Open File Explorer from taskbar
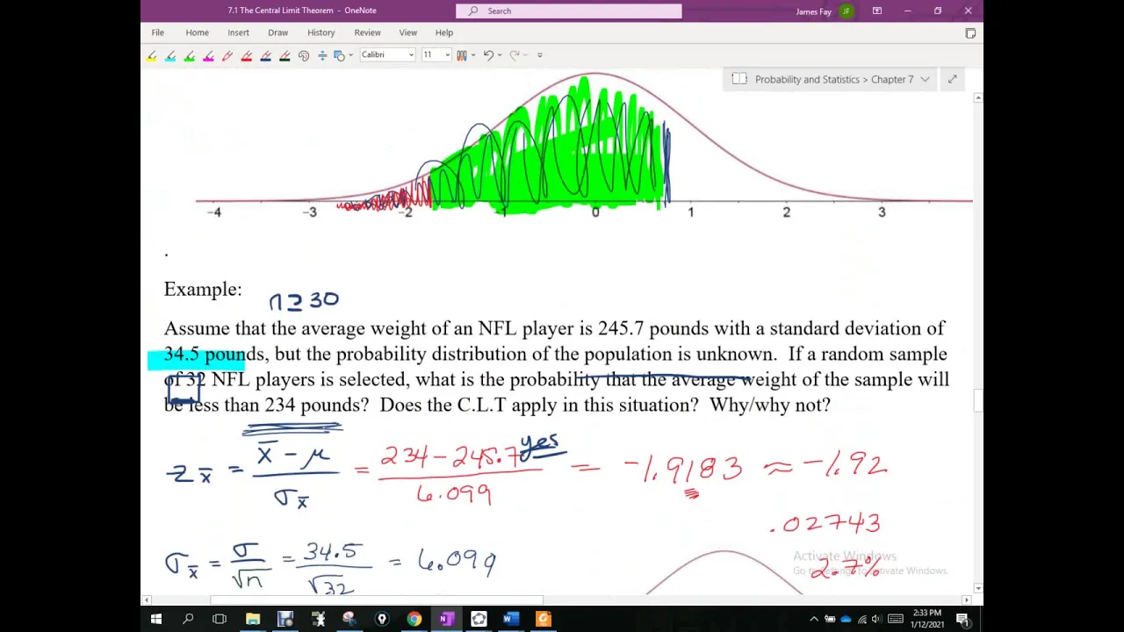 (x=253, y=620)
